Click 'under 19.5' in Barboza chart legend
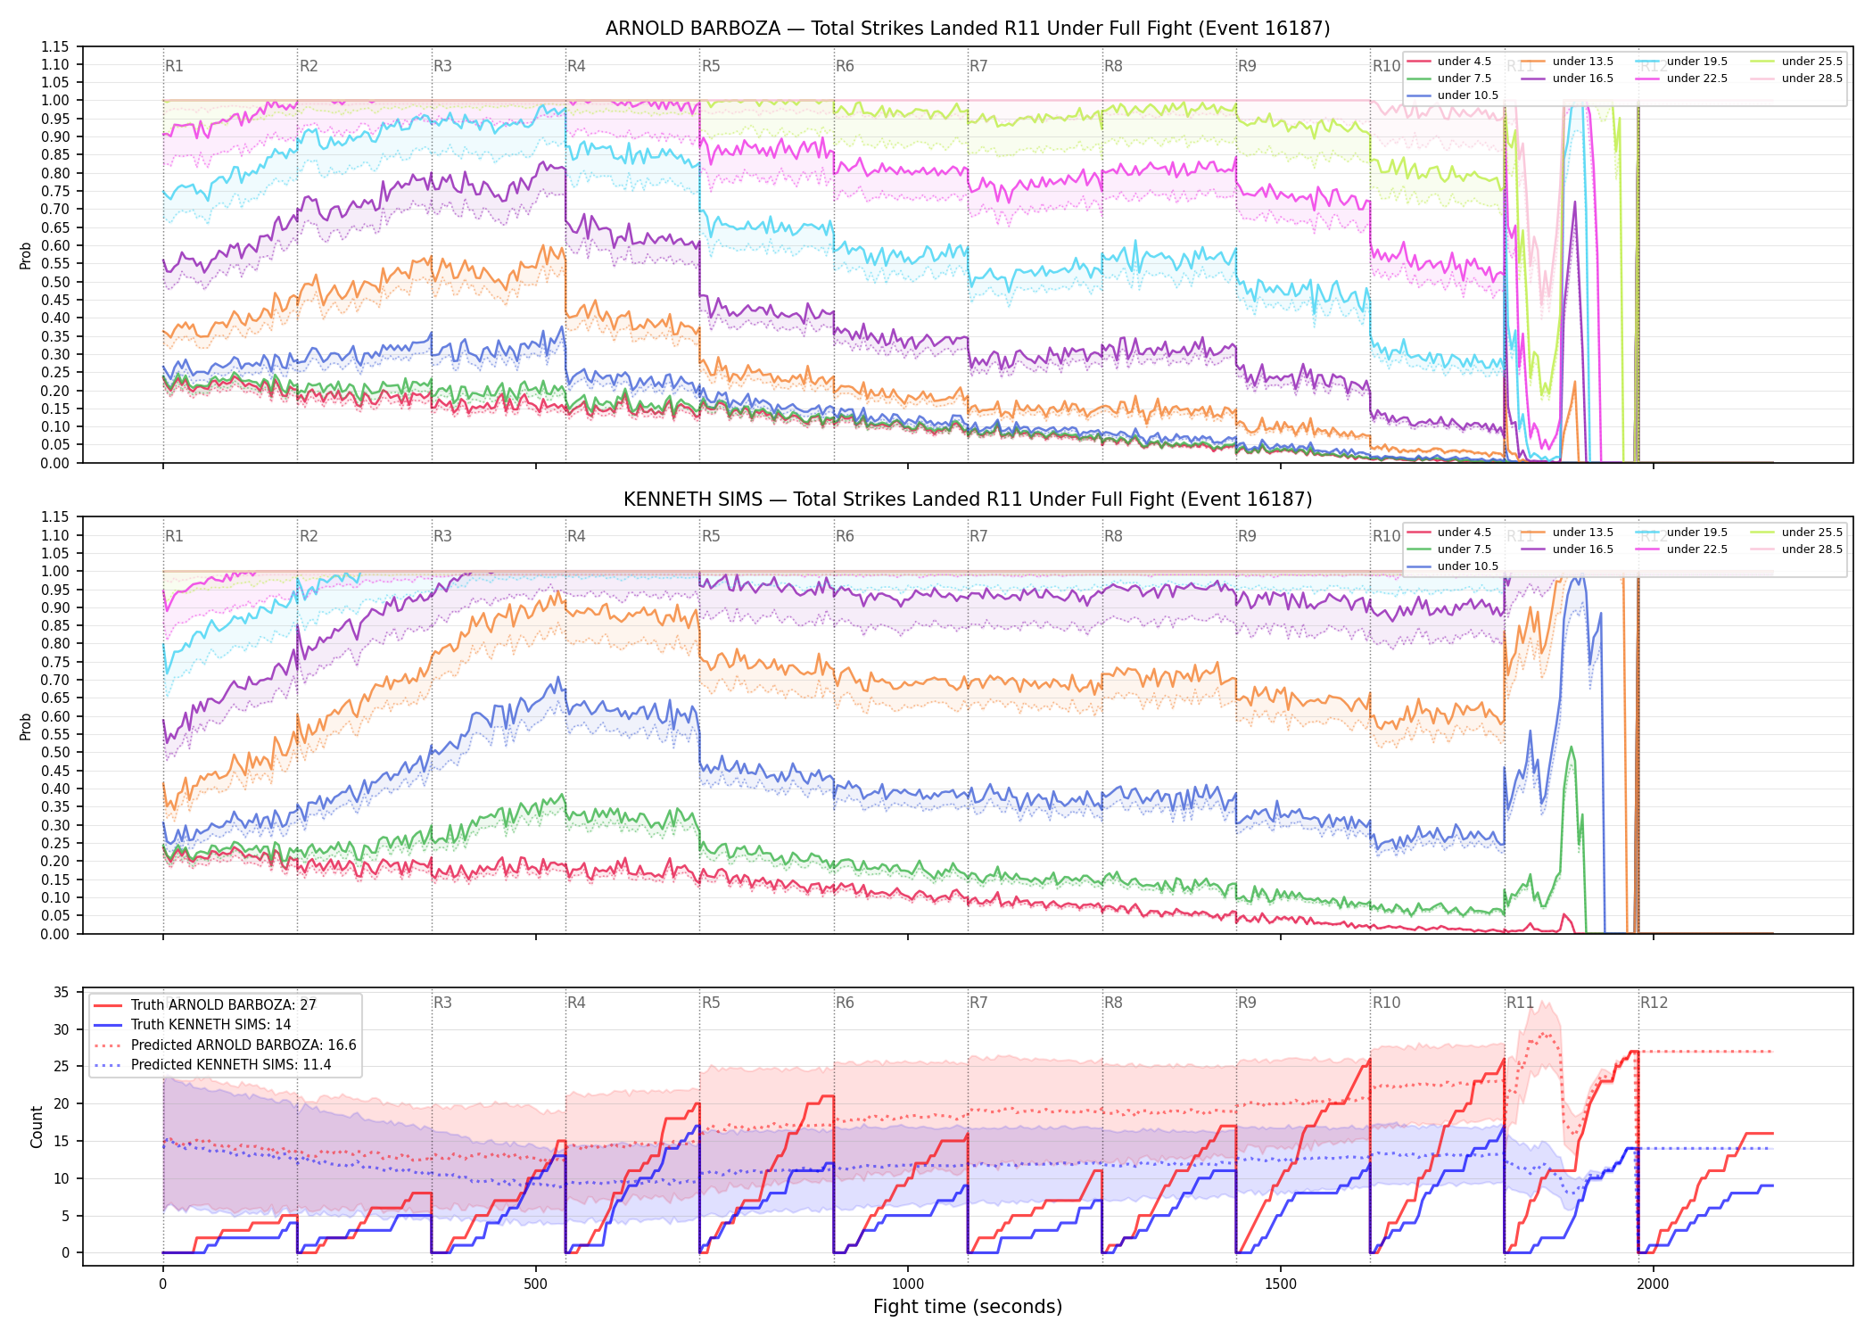Image resolution: width=1873 pixels, height=1338 pixels. (1696, 62)
